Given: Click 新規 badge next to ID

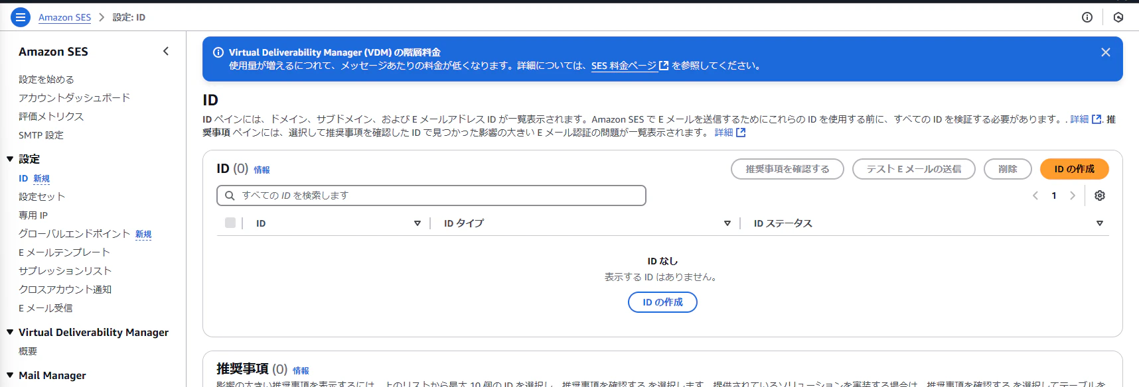Looking at the screenshot, I should pyautogui.click(x=41, y=179).
